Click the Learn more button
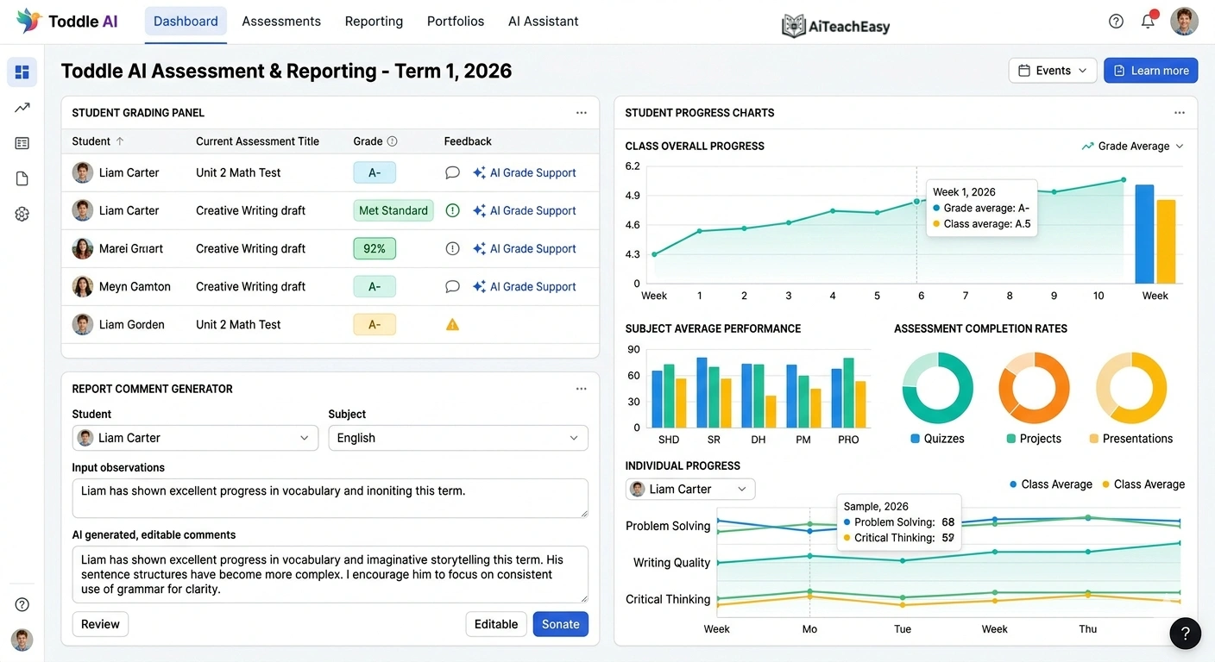 (1150, 70)
